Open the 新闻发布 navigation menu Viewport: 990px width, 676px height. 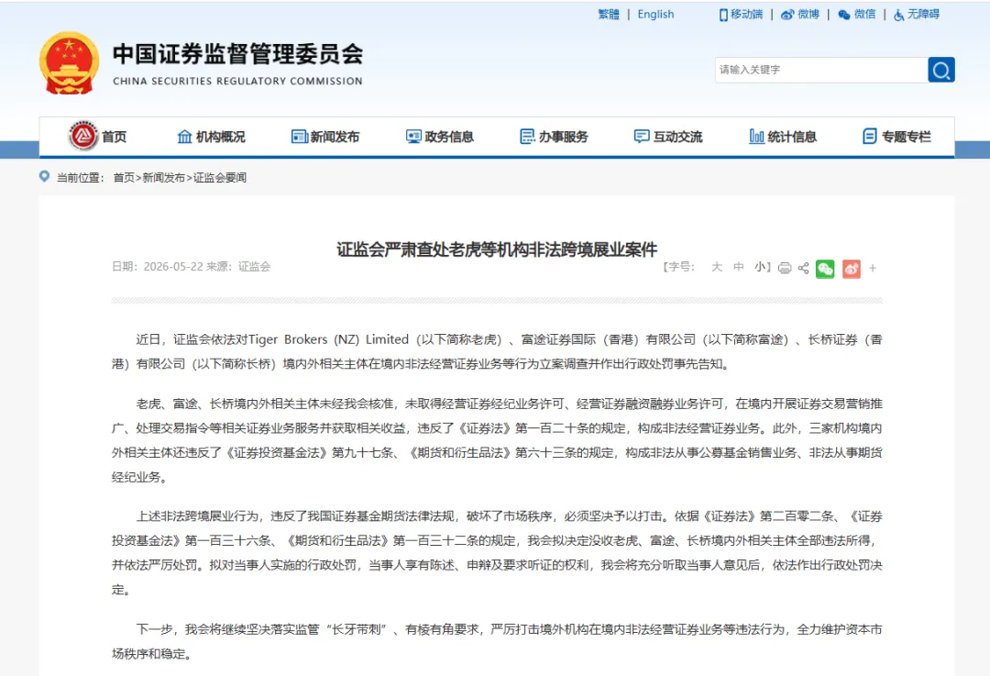coord(335,137)
